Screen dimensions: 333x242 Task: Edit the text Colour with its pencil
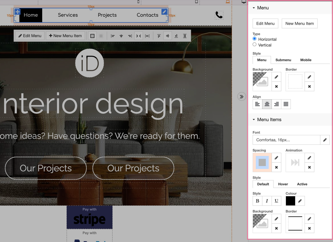[300, 201]
